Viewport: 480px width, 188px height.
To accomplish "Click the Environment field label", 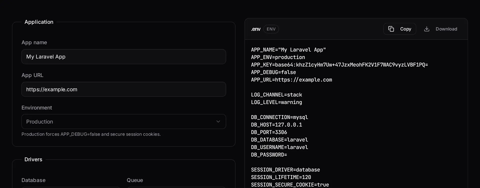I will [37, 108].
